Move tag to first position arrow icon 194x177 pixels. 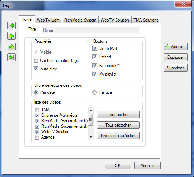click(x=11, y=26)
